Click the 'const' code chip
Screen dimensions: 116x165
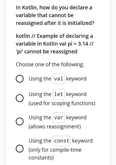pos(62,141)
